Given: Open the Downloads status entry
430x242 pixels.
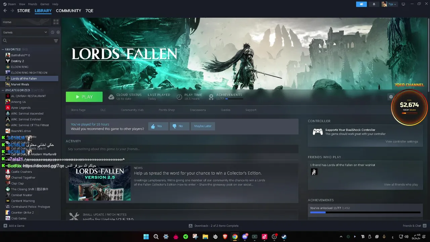Looking at the screenshot, I should point(214,226).
